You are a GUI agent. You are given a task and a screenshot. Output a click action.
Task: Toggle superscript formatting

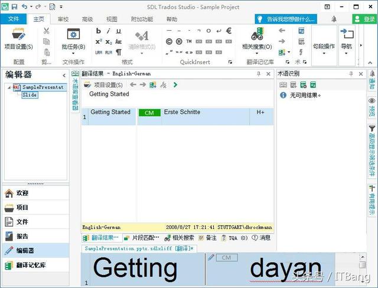(99, 42)
